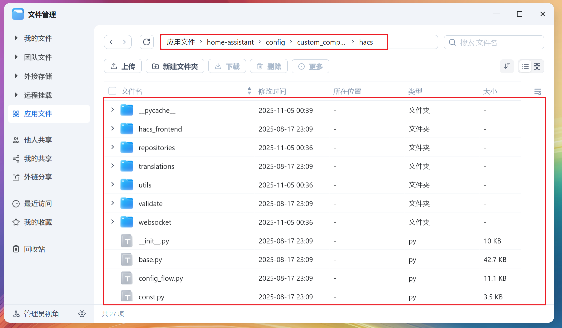Click the 新建文件夹 button
The height and width of the screenshot is (328, 562).
pos(175,66)
